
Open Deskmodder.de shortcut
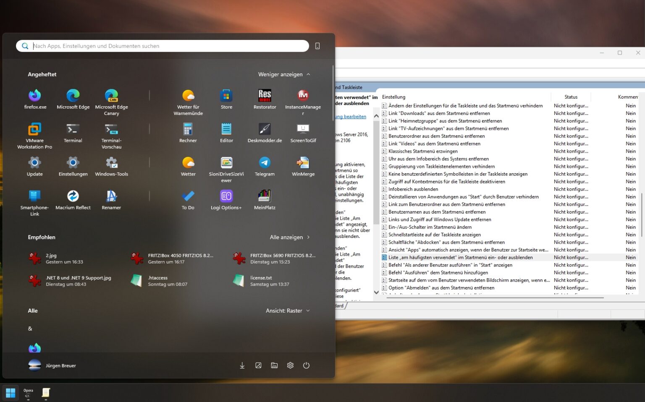tap(265, 133)
